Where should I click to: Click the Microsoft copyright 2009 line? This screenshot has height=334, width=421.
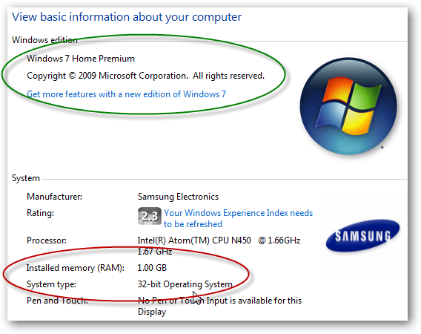(x=145, y=76)
